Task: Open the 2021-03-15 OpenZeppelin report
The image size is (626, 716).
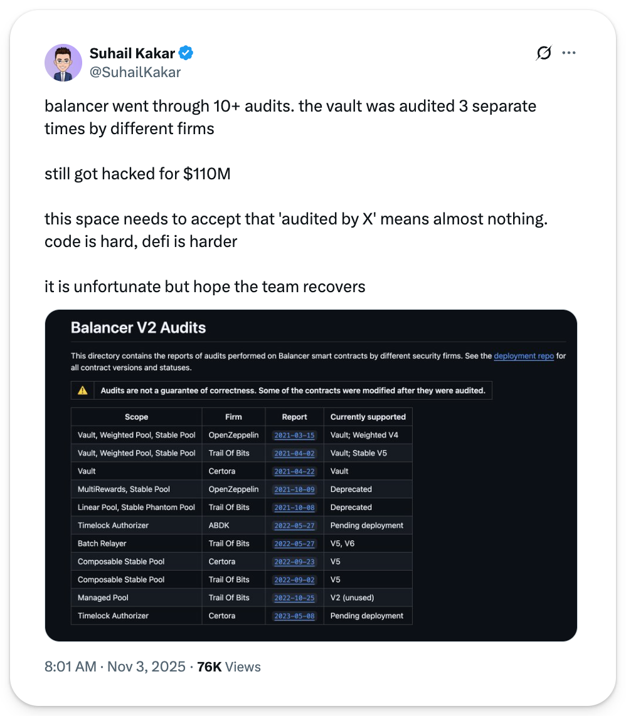Action: pyautogui.click(x=294, y=435)
